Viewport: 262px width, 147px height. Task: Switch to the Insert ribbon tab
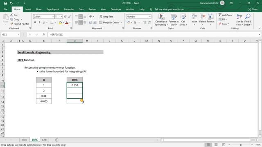28,9
